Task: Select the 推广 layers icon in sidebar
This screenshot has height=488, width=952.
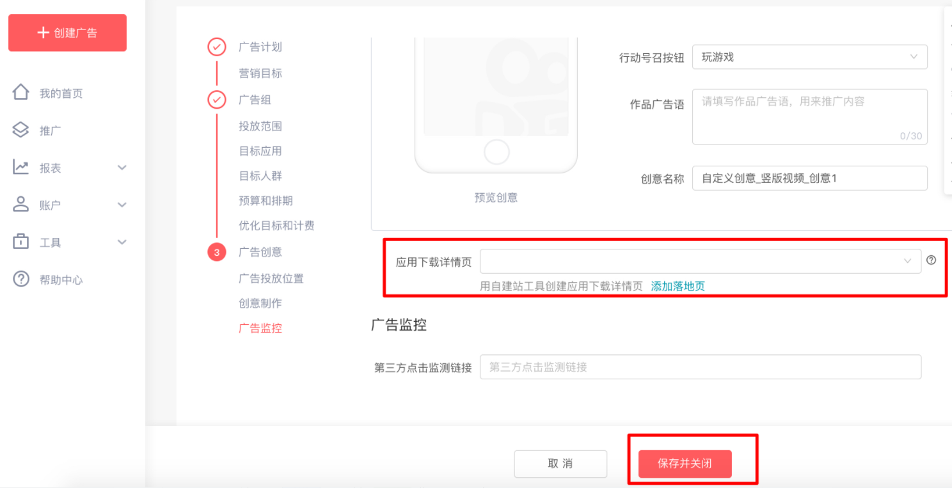Action: pyautogui.click(x=21, y=130)
